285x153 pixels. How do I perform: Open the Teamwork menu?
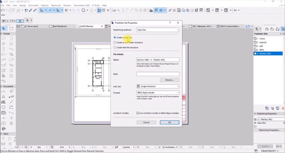pyautogui.click(x=56, y=6)
